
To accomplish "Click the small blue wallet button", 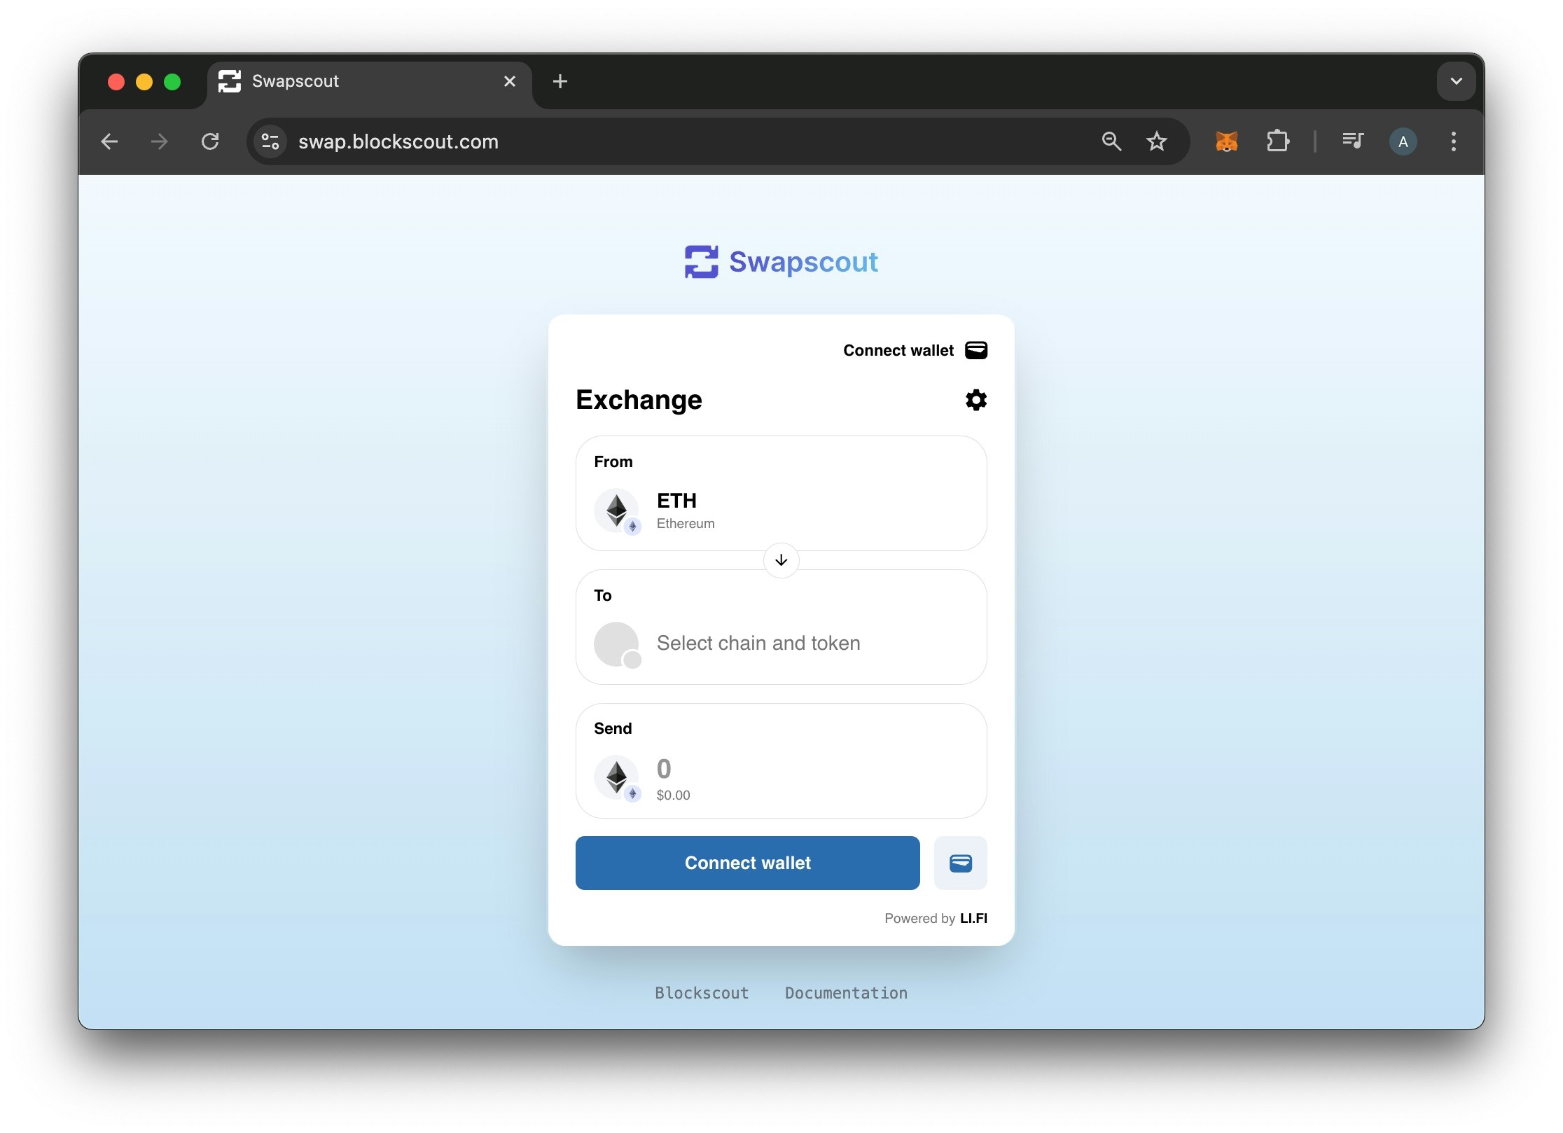I will tap(961, 863).
